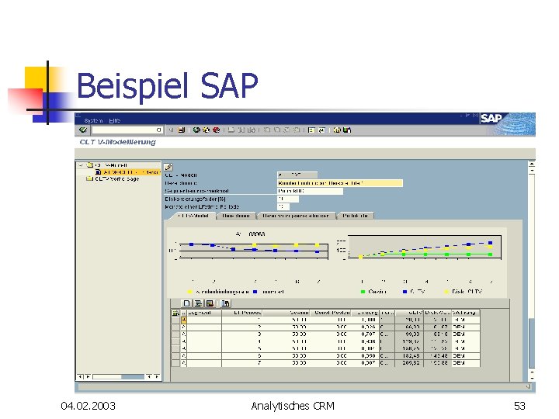559x419 pixels.
Task: Click the pencil edit icon above form
Action: (x=168, y=167)
